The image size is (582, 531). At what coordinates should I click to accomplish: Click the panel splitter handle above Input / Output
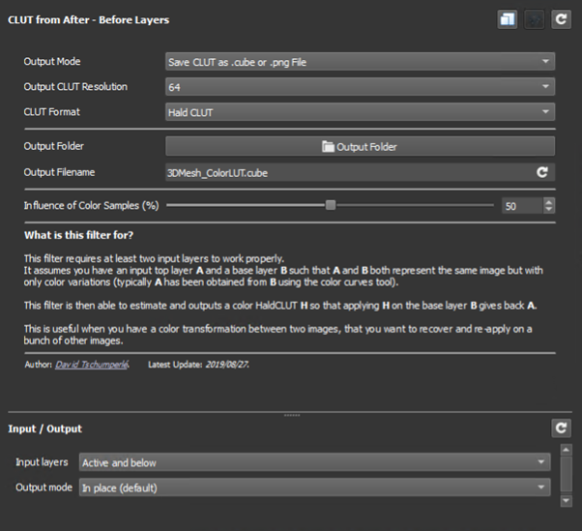pos(292,415)
